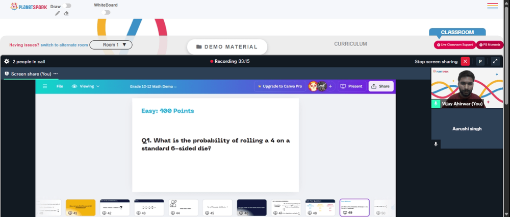Image resolution: width=510 pixels, height=217 pixels.
Task: Select the pencil draw tool
Action: point(58,13)
